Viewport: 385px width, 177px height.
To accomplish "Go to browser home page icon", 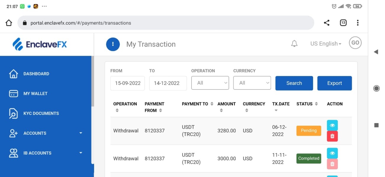I will pos(9,23).
